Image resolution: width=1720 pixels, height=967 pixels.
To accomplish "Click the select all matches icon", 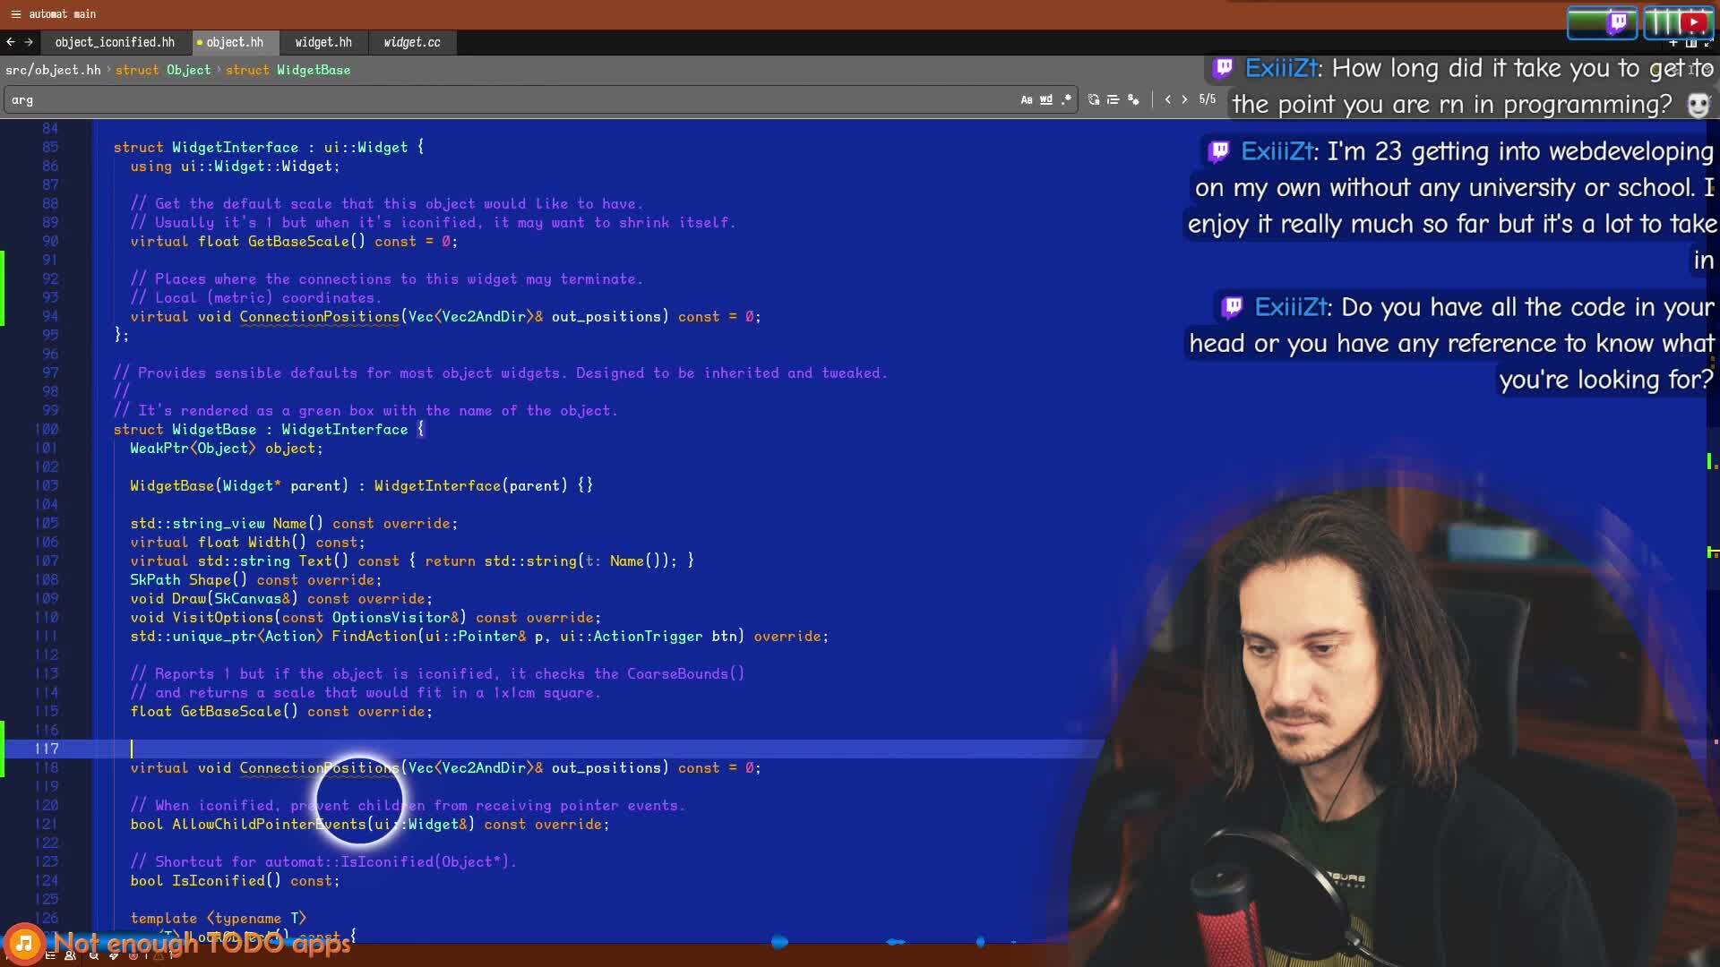I will 1114,100.
